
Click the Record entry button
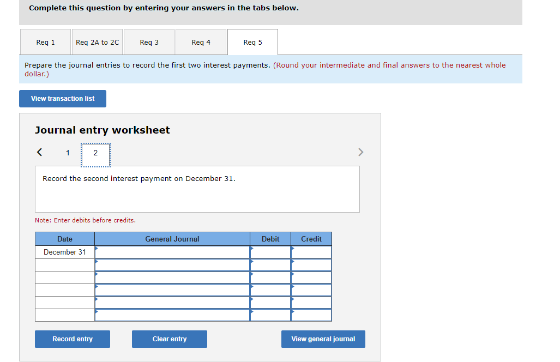[73, 339]
